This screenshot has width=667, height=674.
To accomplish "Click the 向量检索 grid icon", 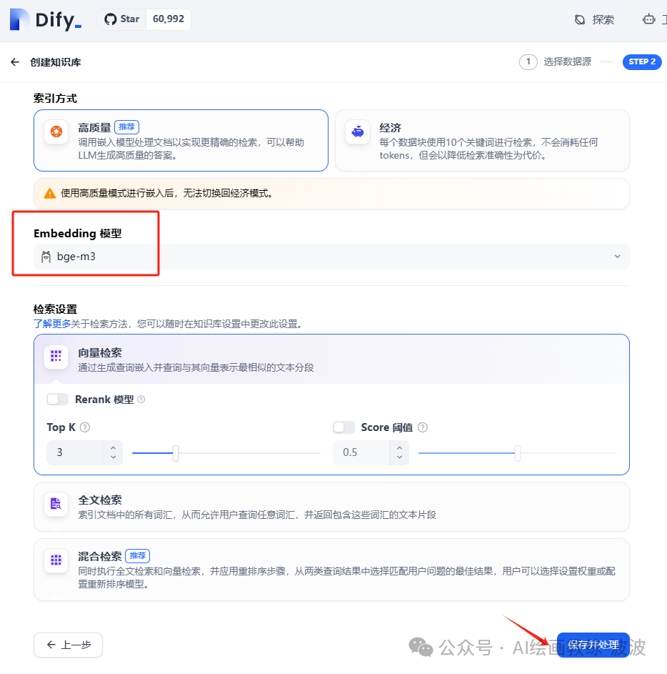I will click(56, 357).
